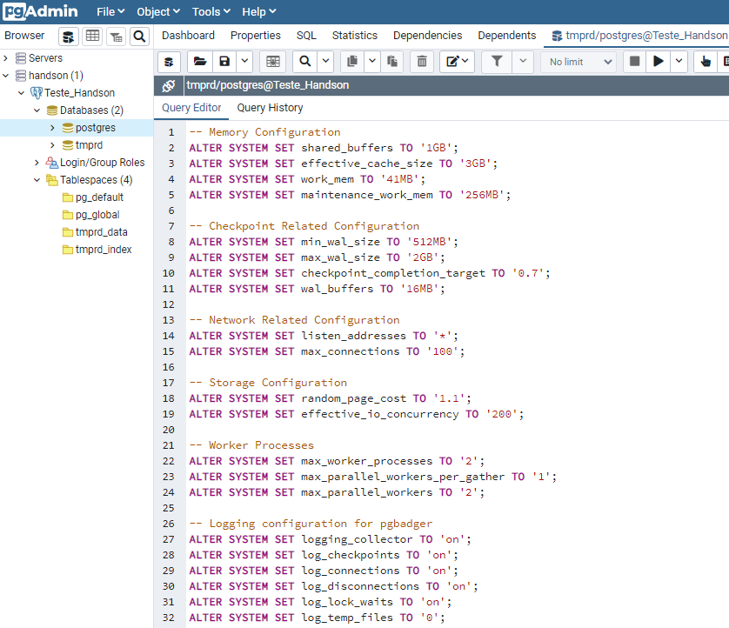The width and height of the screenshot is (729, 628).
Task: Open the save options dropdown arrow
Action: [244, 62]
